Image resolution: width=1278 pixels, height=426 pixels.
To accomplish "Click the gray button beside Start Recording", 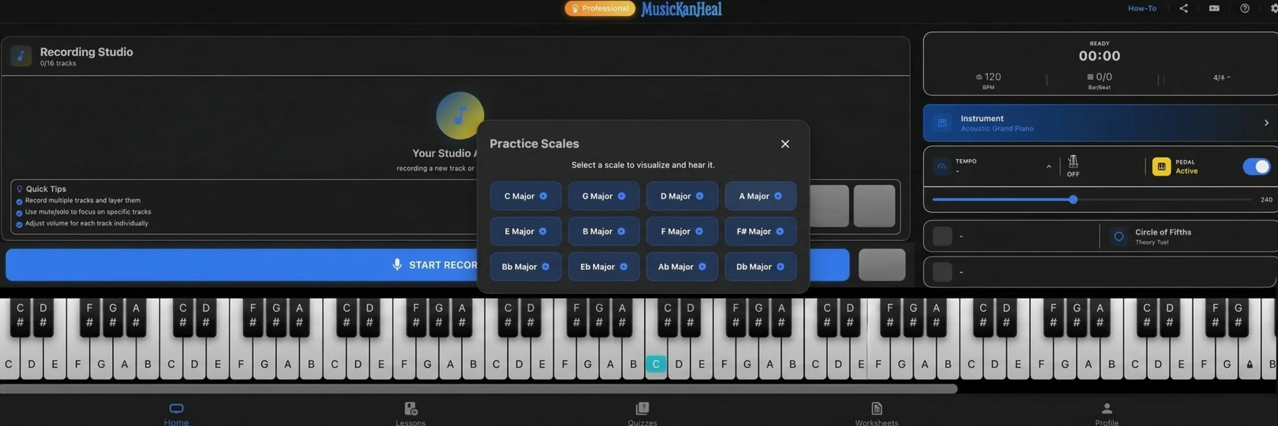I will point(882,265).
